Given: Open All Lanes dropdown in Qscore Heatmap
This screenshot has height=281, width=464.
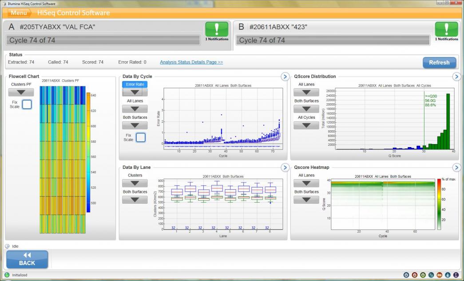Looking at the screenshot, I should tap(306, 183).
